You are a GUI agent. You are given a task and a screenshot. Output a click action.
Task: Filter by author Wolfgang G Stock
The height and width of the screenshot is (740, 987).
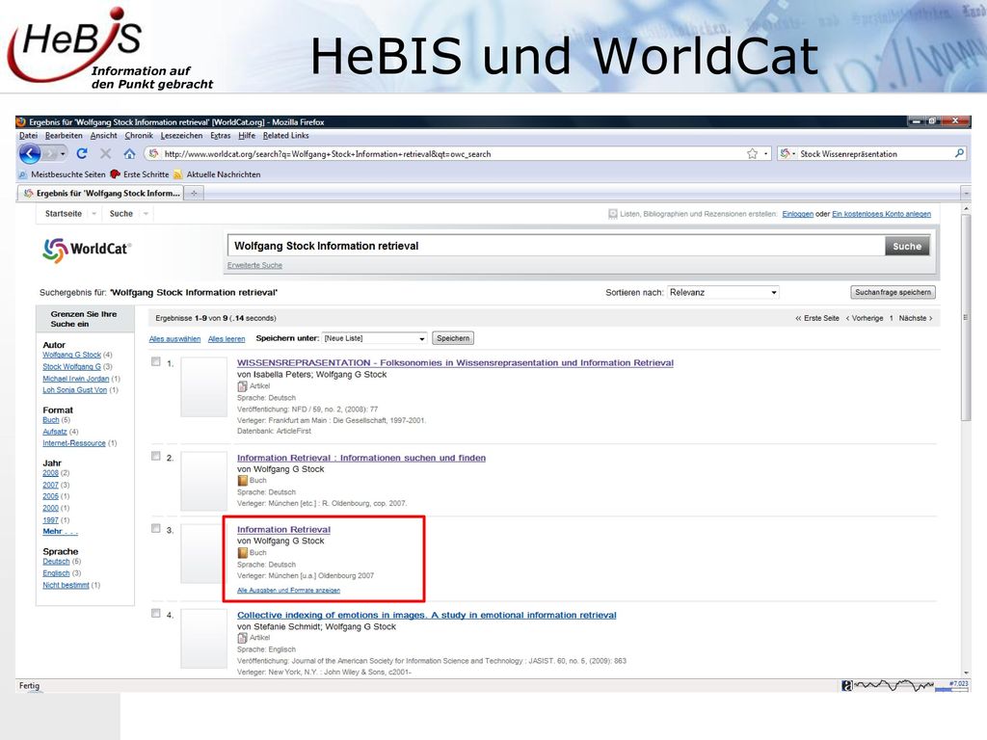coord(71,355)
